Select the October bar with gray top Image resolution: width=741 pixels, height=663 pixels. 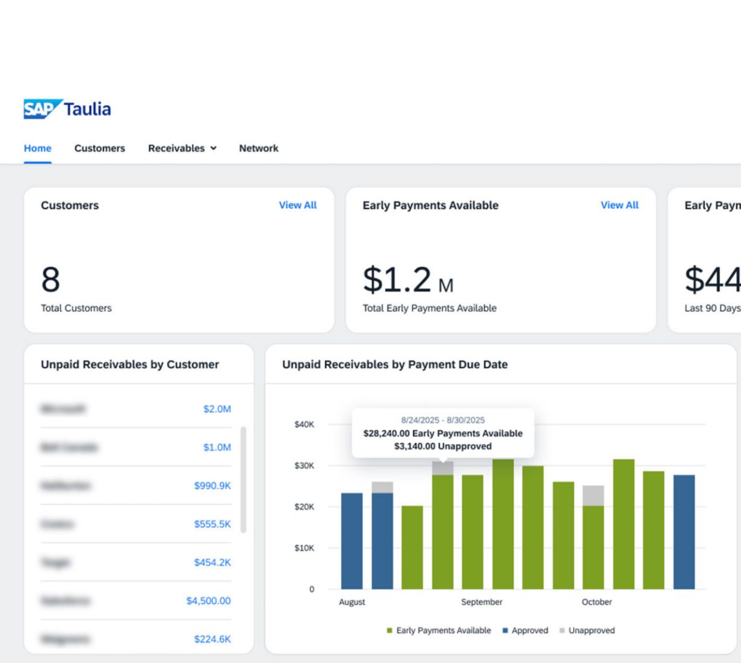[x=593, y=537]
